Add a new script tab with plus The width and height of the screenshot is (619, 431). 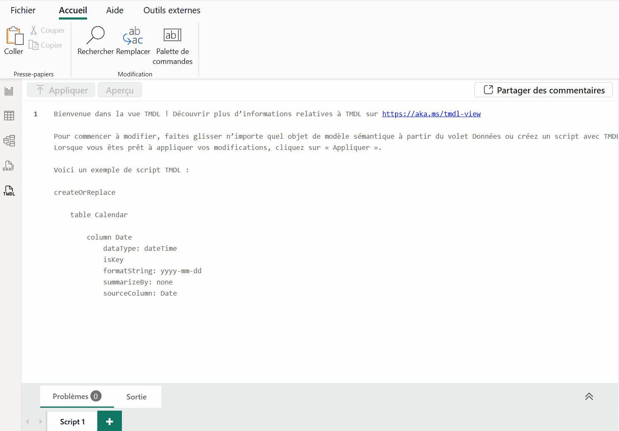tap(109, 421)
